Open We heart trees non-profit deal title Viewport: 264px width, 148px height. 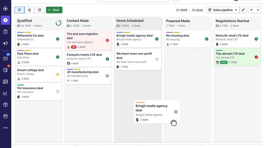coord(134,56)
